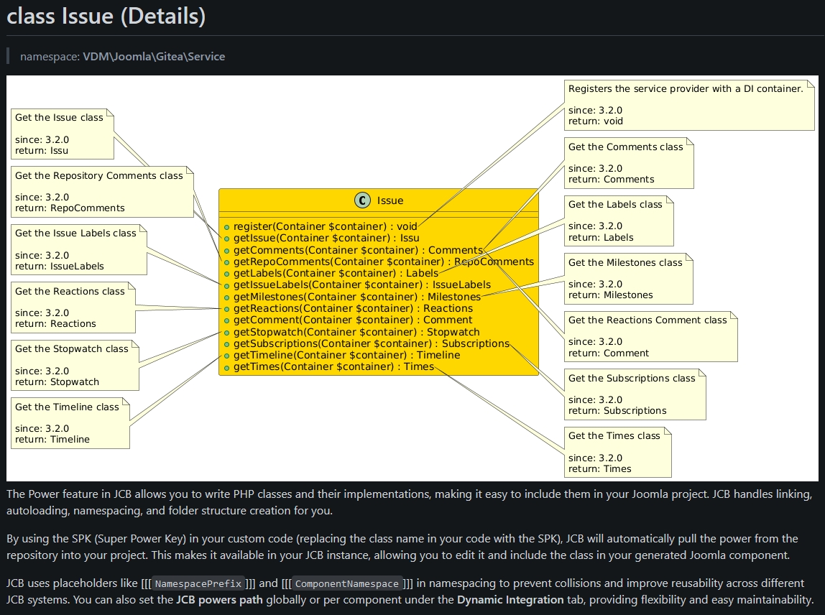Click the 'class Issue (Details)' heading
The width and height of the screenshot is (825, 615).
coord(106,16)
